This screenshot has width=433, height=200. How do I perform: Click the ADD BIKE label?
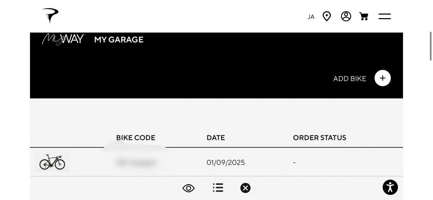pyautogui.click(x=350, y=79)
